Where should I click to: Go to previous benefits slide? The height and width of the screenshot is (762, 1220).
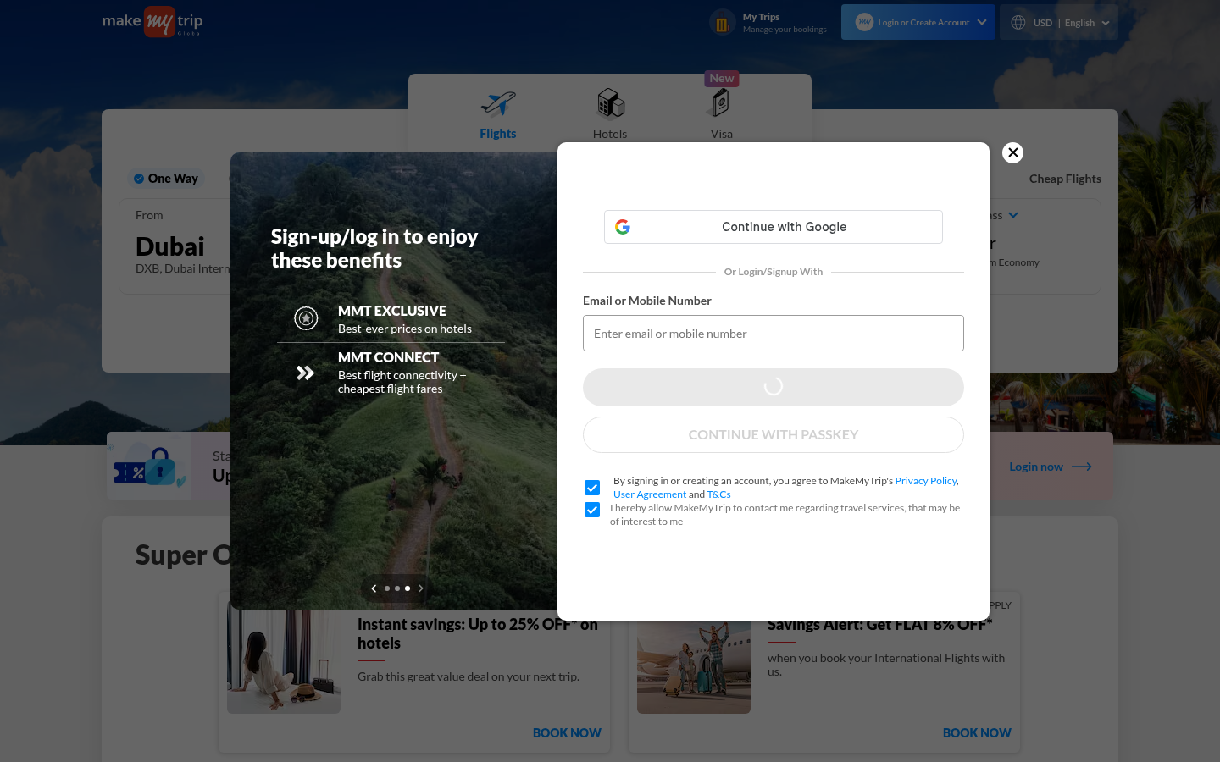pyautogui.click(x=374, y=588)
